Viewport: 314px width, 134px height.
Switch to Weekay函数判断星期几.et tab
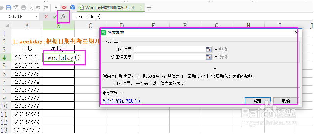coord(109,8)
